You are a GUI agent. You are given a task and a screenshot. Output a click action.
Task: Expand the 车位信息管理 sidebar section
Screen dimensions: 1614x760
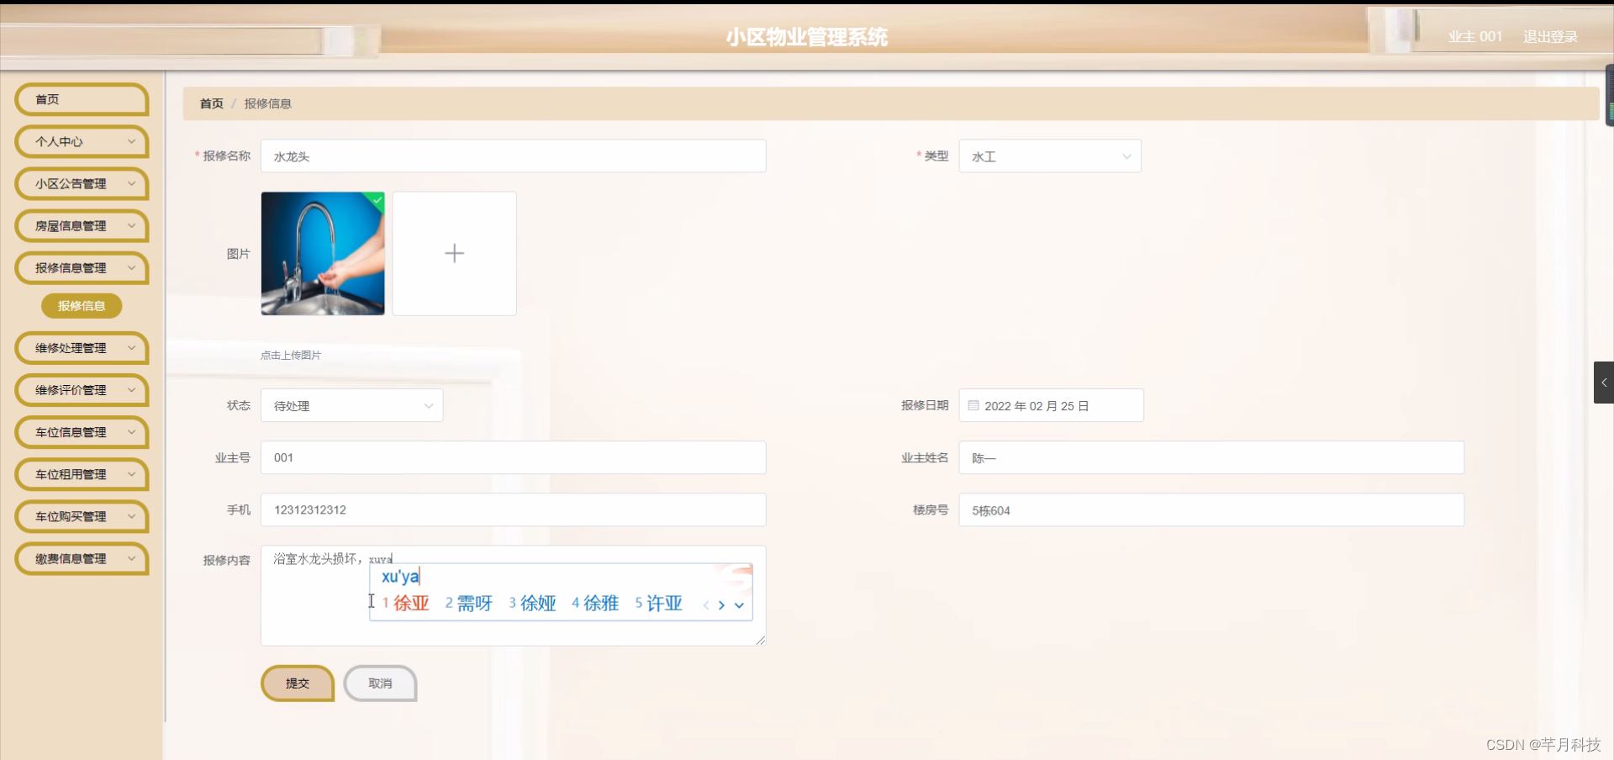click(81, 432)
